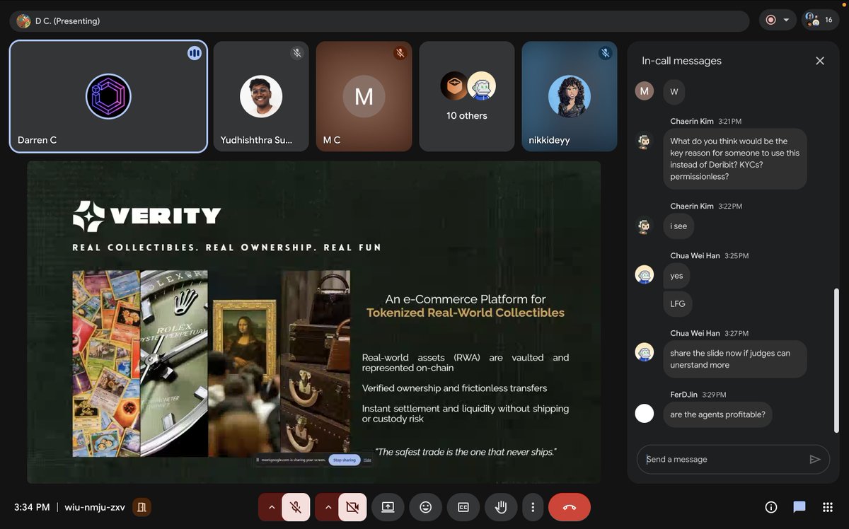Image resolution: width=849 pixels, height=529 pixels.
Task: Click presenter avatar in top bar
Action: point(23,21)
